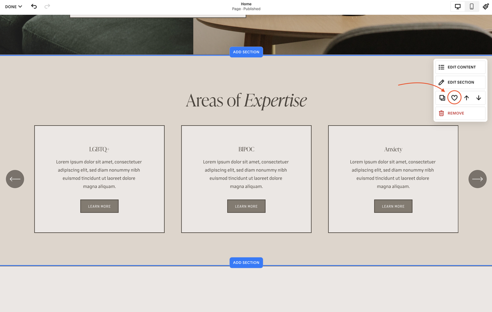492x312 pixels.
Task: Select Edit Section from the section menu
Action: [460, 82]
